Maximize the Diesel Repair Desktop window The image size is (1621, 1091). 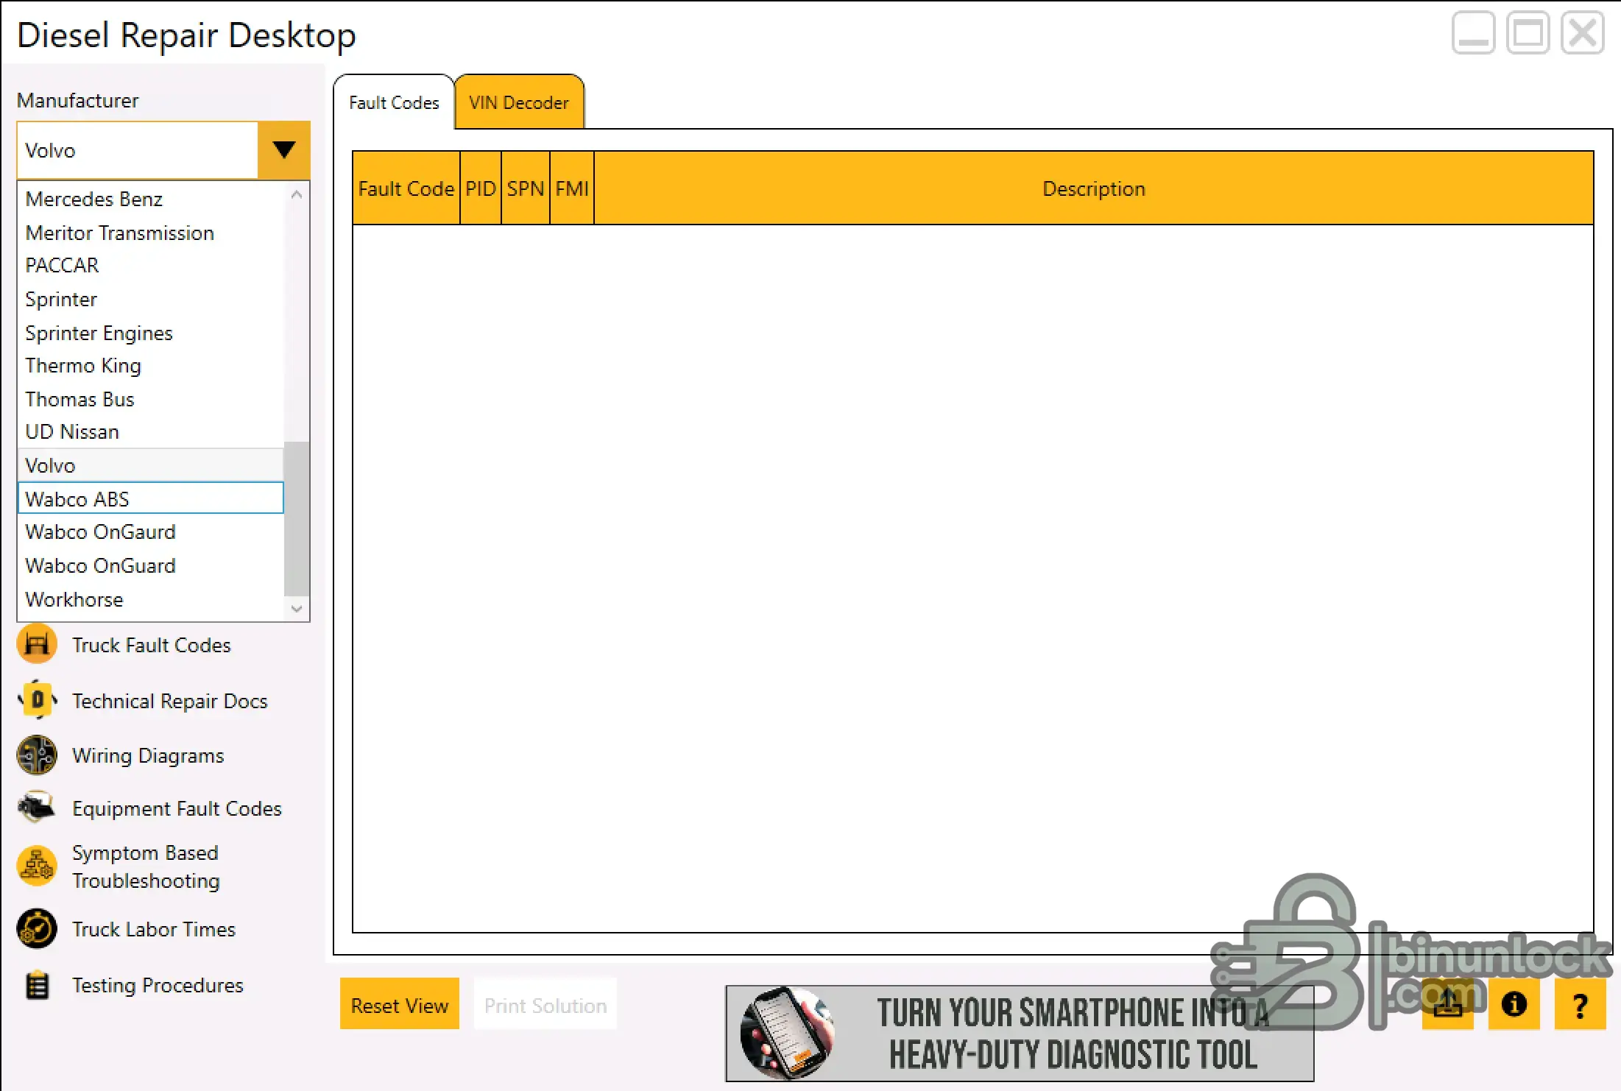tap(1528, 33)
